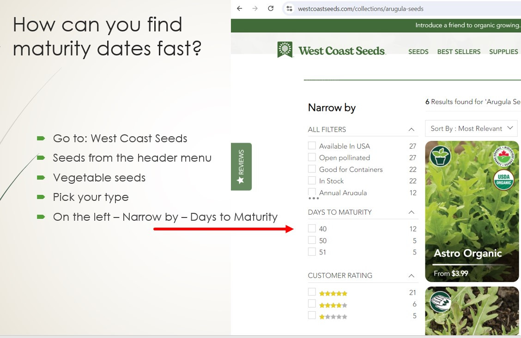Click the container pot badge on Astro Organic
This screenshot has height=338, width=521.
pyautogui.click(x=440, y=156)
